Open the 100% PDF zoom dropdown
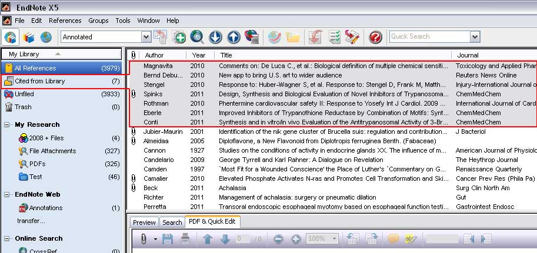Screen dimensions: 537x253 coord(334,239)
